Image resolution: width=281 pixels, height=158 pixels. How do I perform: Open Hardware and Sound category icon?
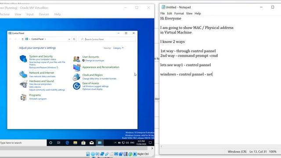[23, 84]
